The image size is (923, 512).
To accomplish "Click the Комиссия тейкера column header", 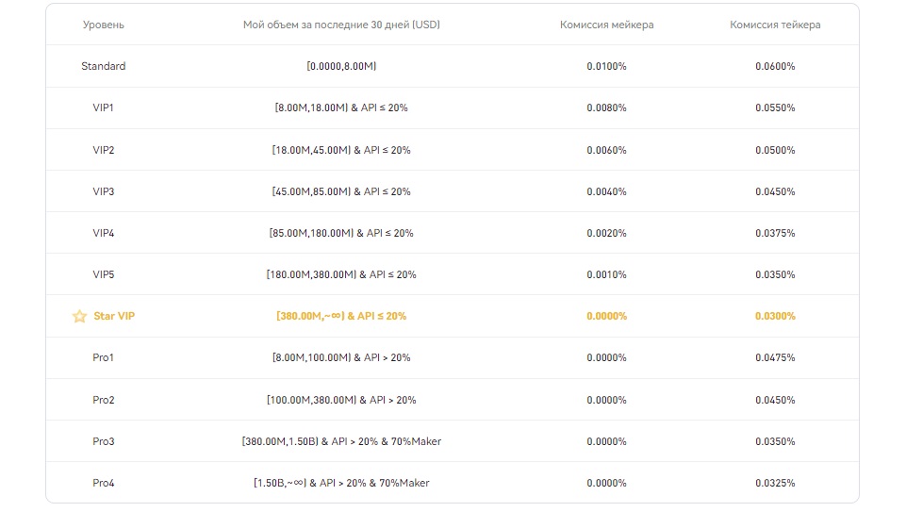I will point(775,25).
